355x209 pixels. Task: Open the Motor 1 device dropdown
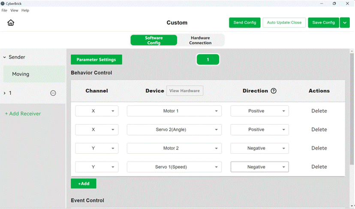[x=174, y=111]
